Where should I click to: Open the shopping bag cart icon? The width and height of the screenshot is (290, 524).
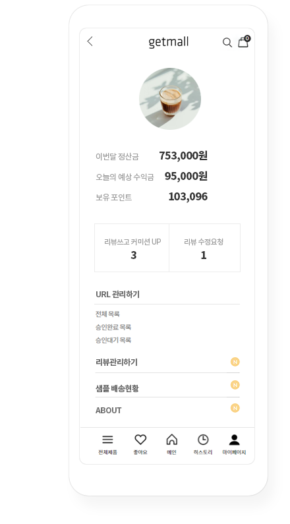click(x=244, y=42)
